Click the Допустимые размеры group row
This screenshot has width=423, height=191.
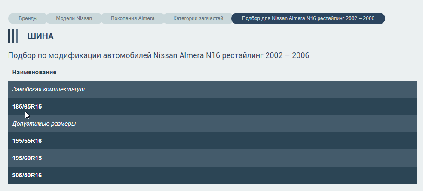(44, 124)
